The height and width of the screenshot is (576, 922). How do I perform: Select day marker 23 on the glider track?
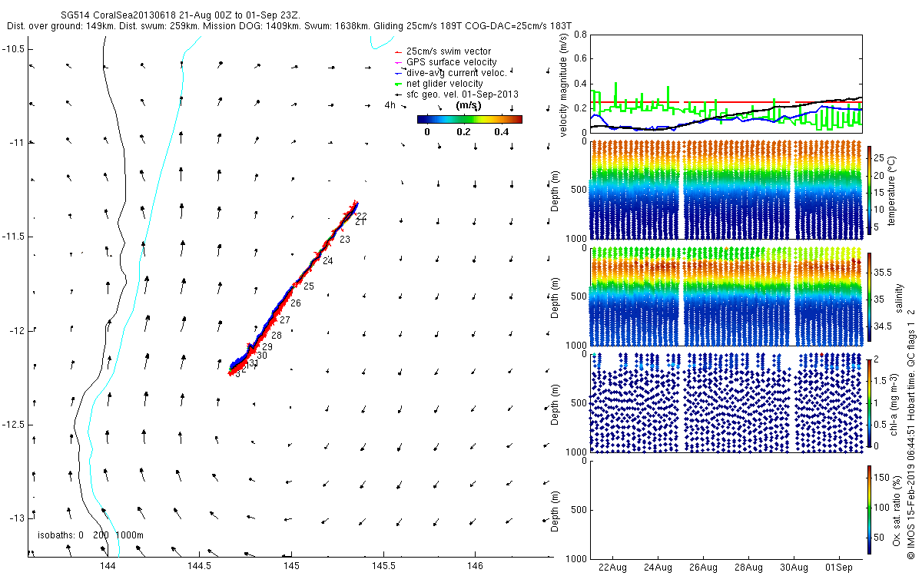[x=345, y=240]
